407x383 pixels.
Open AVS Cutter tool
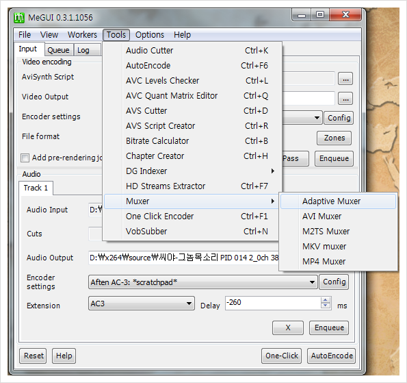point(193,111)
